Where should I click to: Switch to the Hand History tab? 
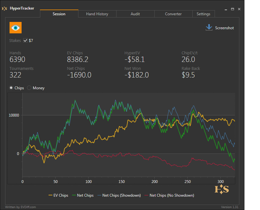(97, 14)
